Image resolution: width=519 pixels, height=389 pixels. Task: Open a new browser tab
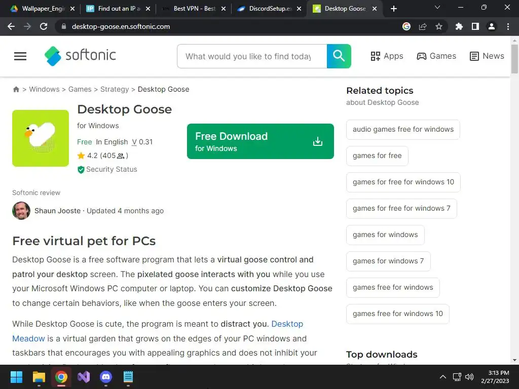coord(393,9)
